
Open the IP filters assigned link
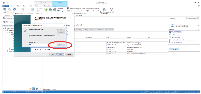(177, 35)
